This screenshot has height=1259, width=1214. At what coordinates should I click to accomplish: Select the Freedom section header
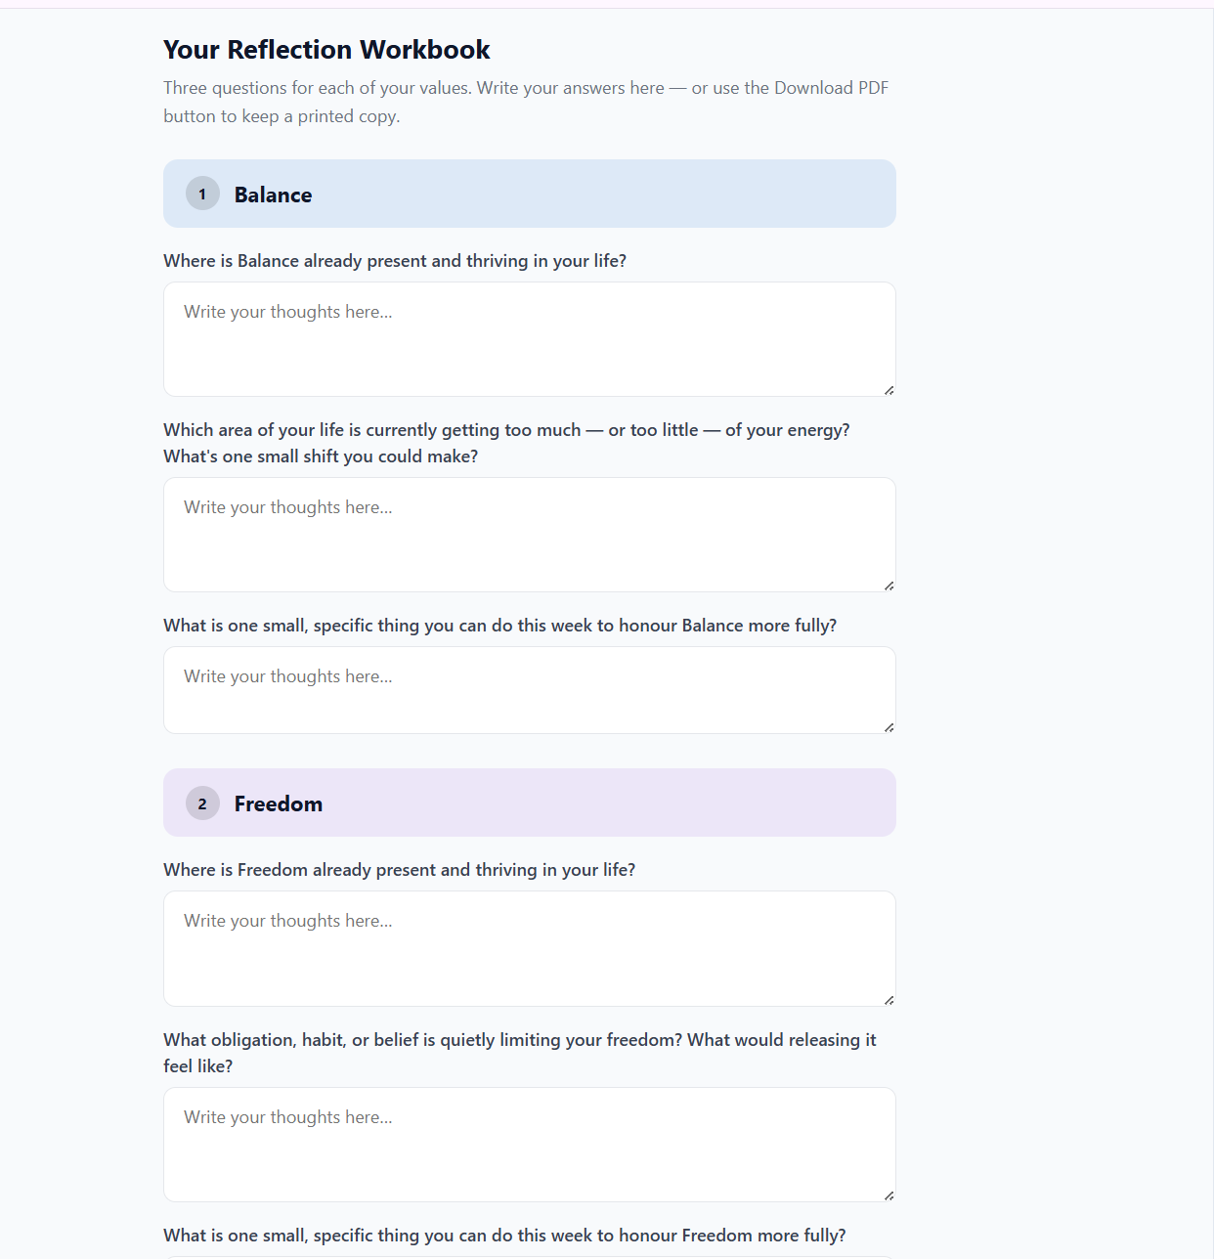pyautogui.click(x=529, y=803)
